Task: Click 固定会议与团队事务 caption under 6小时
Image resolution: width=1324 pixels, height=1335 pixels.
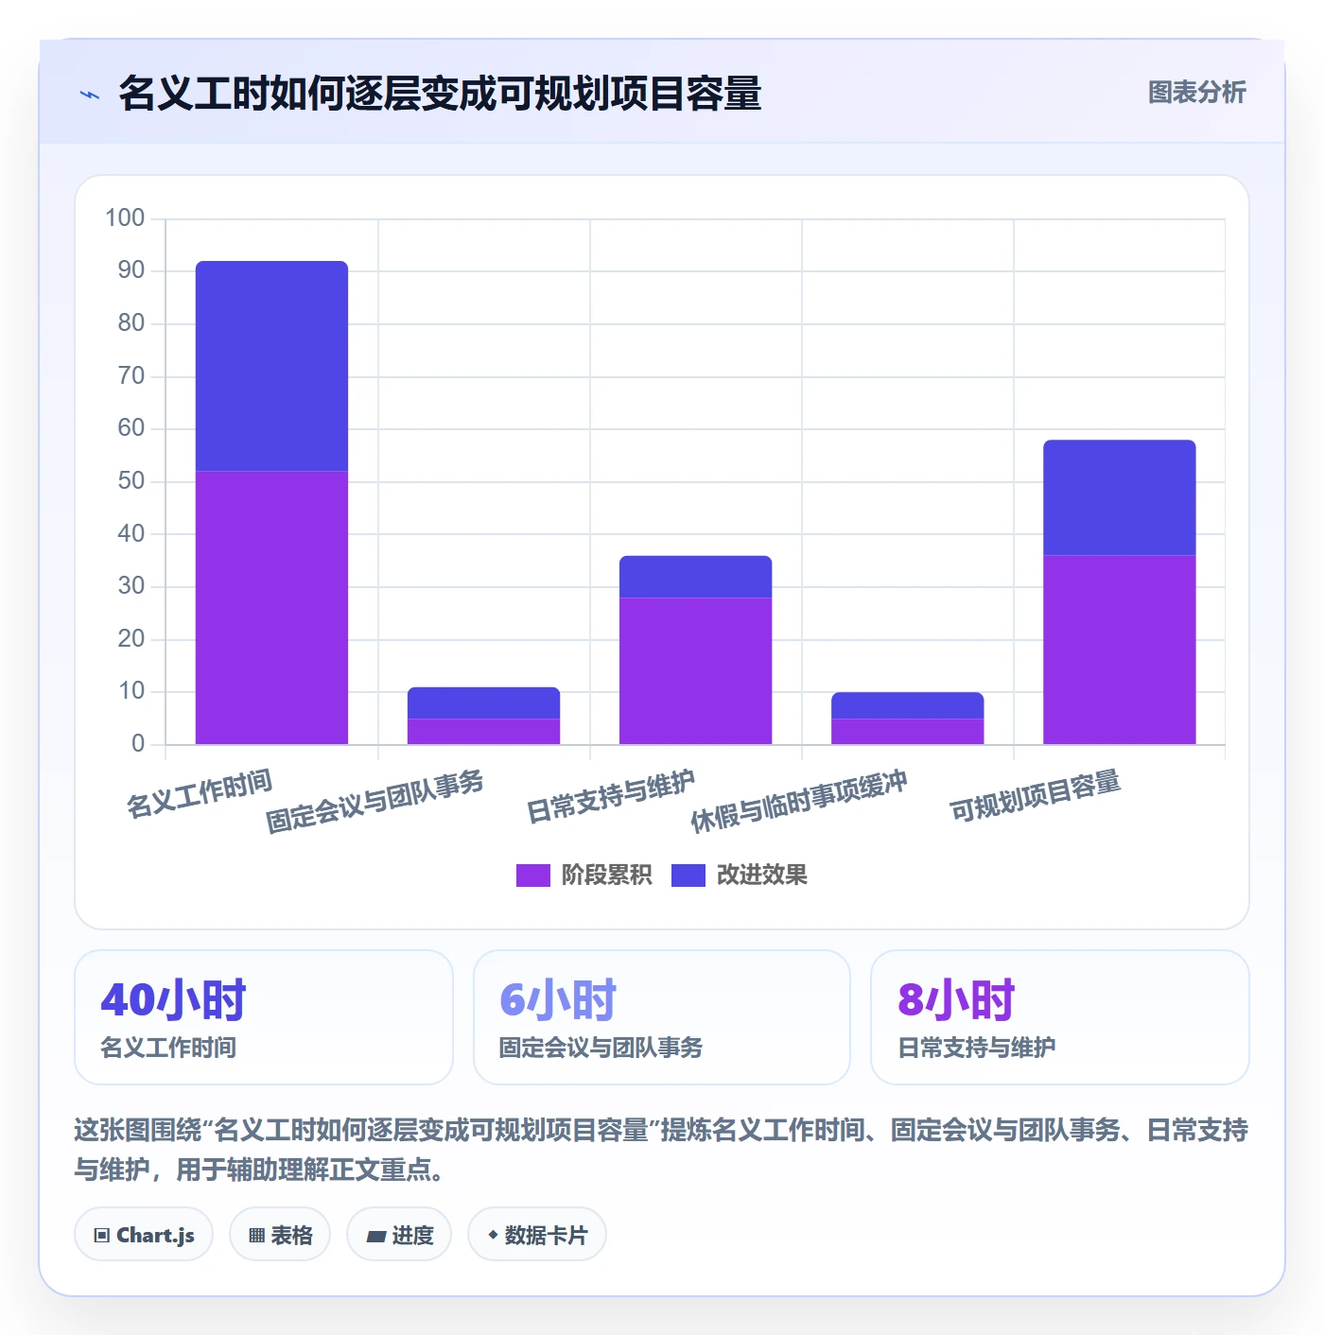Action: 601,1048
